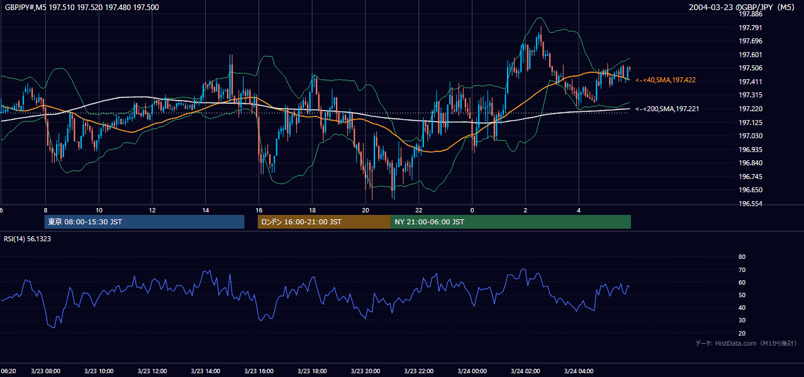
Task: Click bottom time label 3/23 12:00
Action: click(x=152, y=371)
